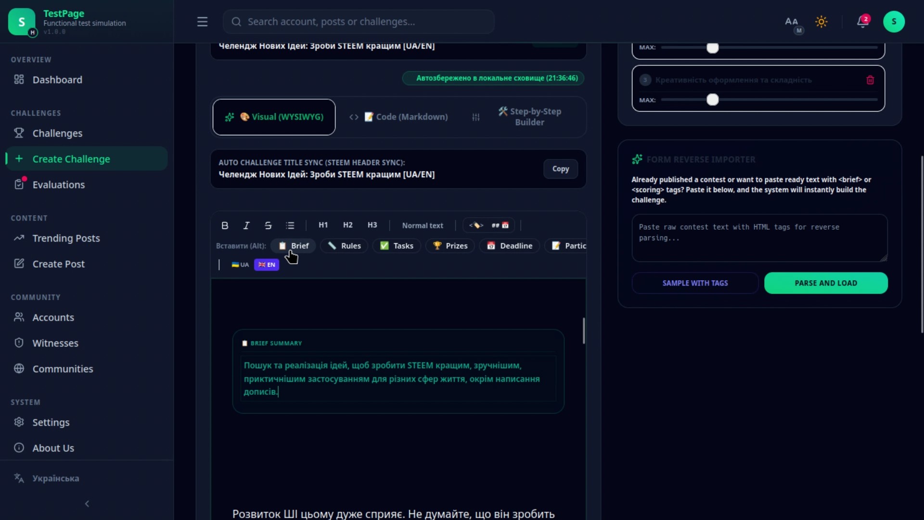Adjust the topmost MAX slider handle
Screen dimensions: 924x520
712,48
